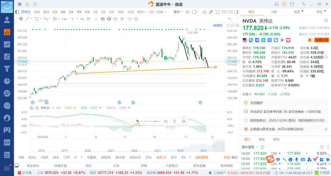The width and height of the screenshot is (331, 176).
Task: Open 谷歌链vs英伟达链 topic link
Action: pos(277,129)
